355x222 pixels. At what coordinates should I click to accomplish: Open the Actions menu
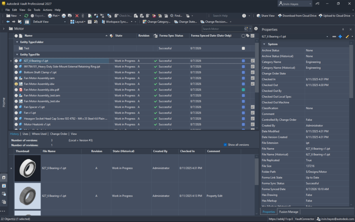tap(47, 10)
